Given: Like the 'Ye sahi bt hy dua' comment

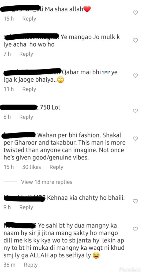Looking at the screenshot, I should tap(135, 229).
